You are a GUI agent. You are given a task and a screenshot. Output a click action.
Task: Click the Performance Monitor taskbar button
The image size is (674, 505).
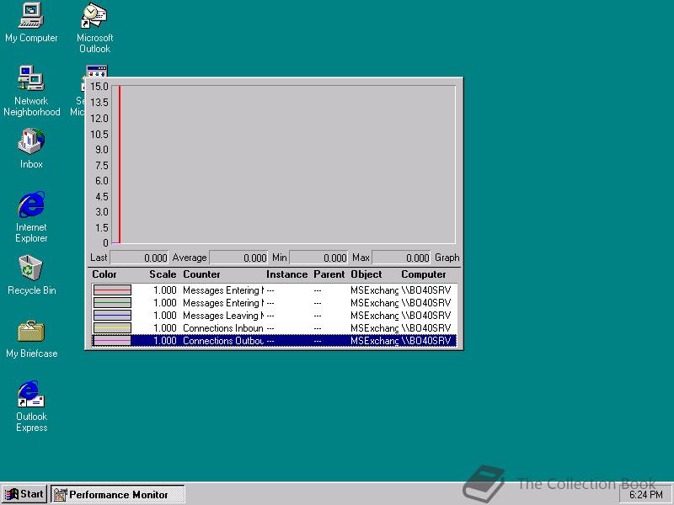pos(118,495)
